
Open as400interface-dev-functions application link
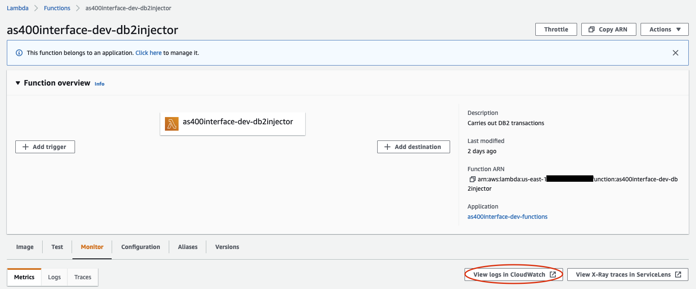(507, 217)
